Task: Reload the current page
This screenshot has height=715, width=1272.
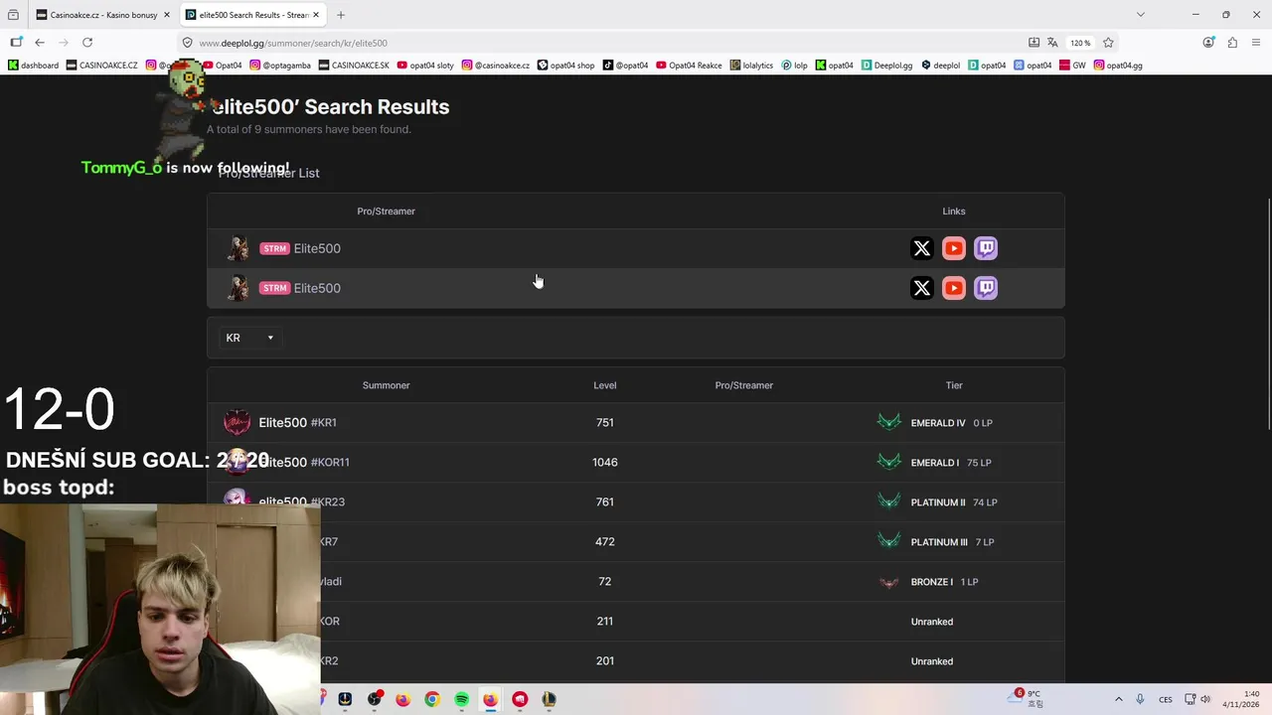Action: pos(87,43)
